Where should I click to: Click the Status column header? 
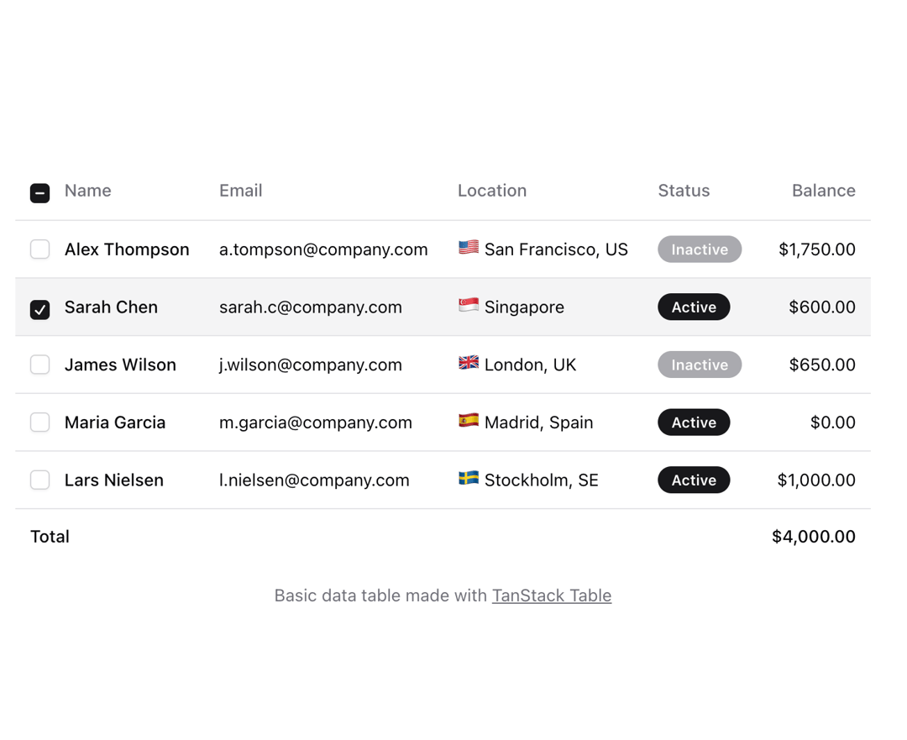(684, 191)
